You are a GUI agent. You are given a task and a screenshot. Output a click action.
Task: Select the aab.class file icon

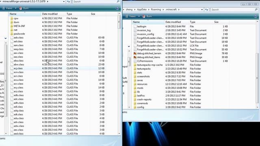tap(12, 38)
